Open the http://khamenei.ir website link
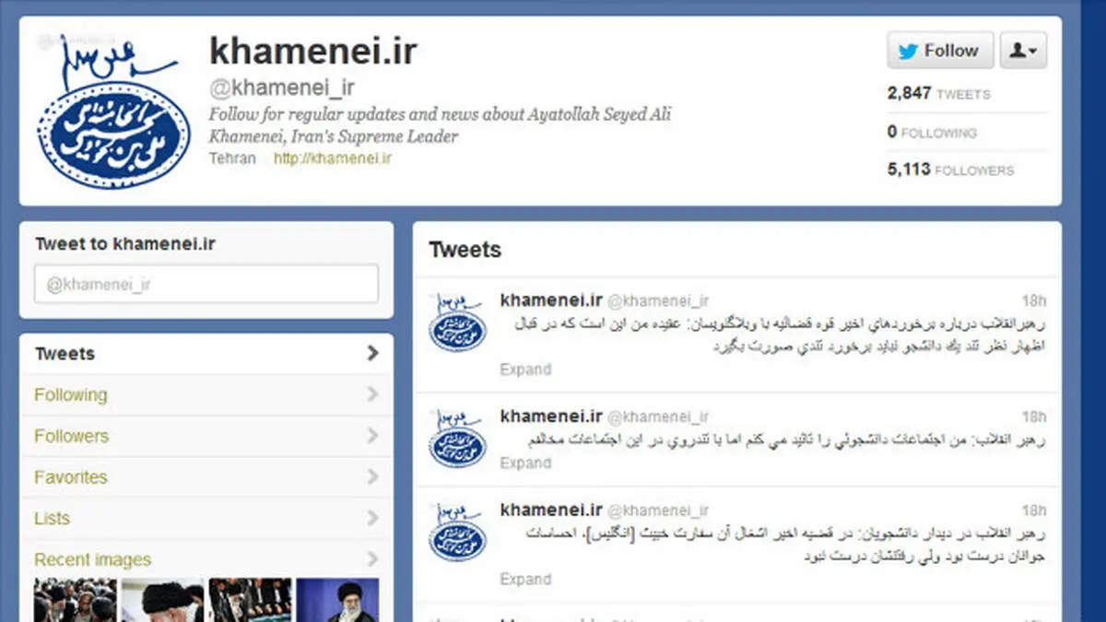The width and height of the screenshot is (1106, 622). (333, 158)
